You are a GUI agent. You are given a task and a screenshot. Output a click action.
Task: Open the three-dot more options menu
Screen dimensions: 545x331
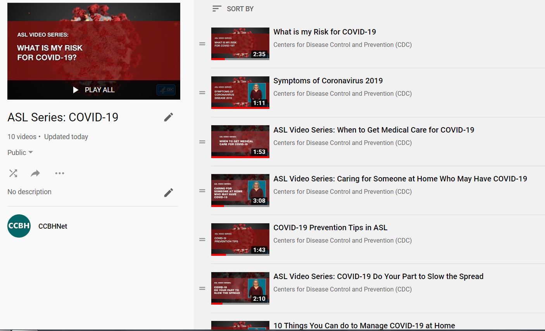[60, 173]
